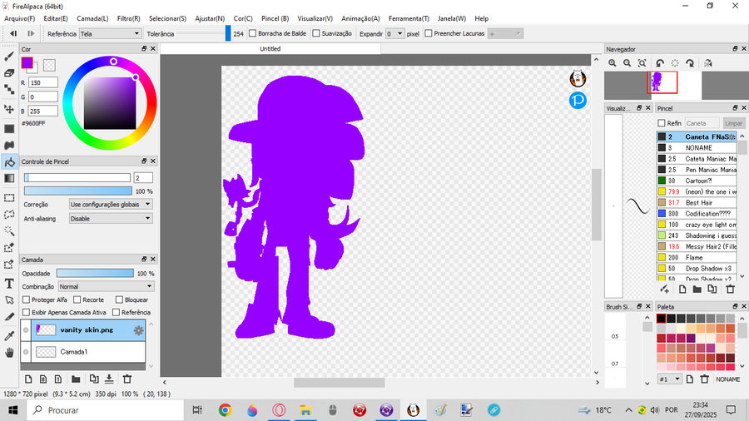Select the Camada1 layer
The height and width of the screenshot is (421, 749).
[x=88, y=352]
